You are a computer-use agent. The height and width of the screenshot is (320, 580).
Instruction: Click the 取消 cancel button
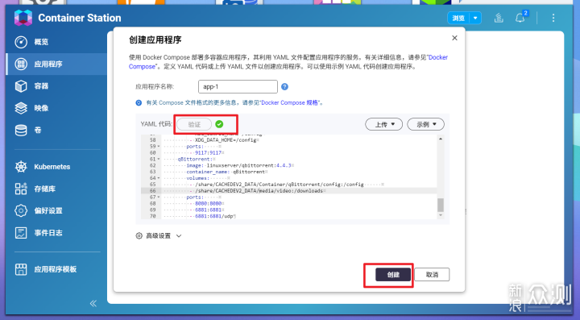point(432,275)
